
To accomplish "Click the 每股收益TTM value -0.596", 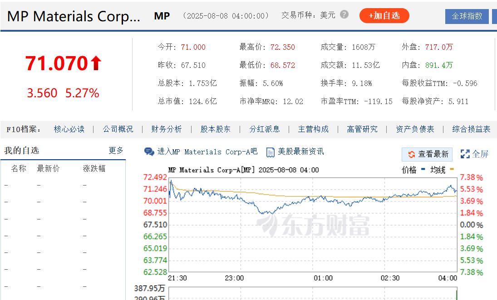I will [465, 83].
